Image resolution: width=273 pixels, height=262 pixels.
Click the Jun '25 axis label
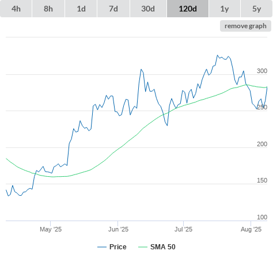118,229
